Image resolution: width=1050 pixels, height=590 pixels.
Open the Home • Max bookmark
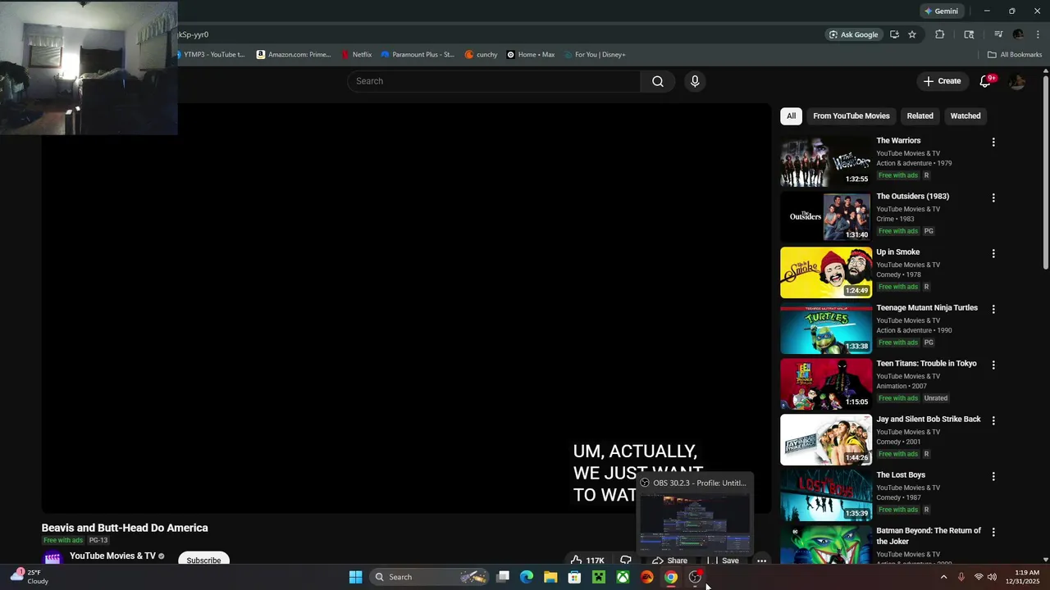pos(531,55)
